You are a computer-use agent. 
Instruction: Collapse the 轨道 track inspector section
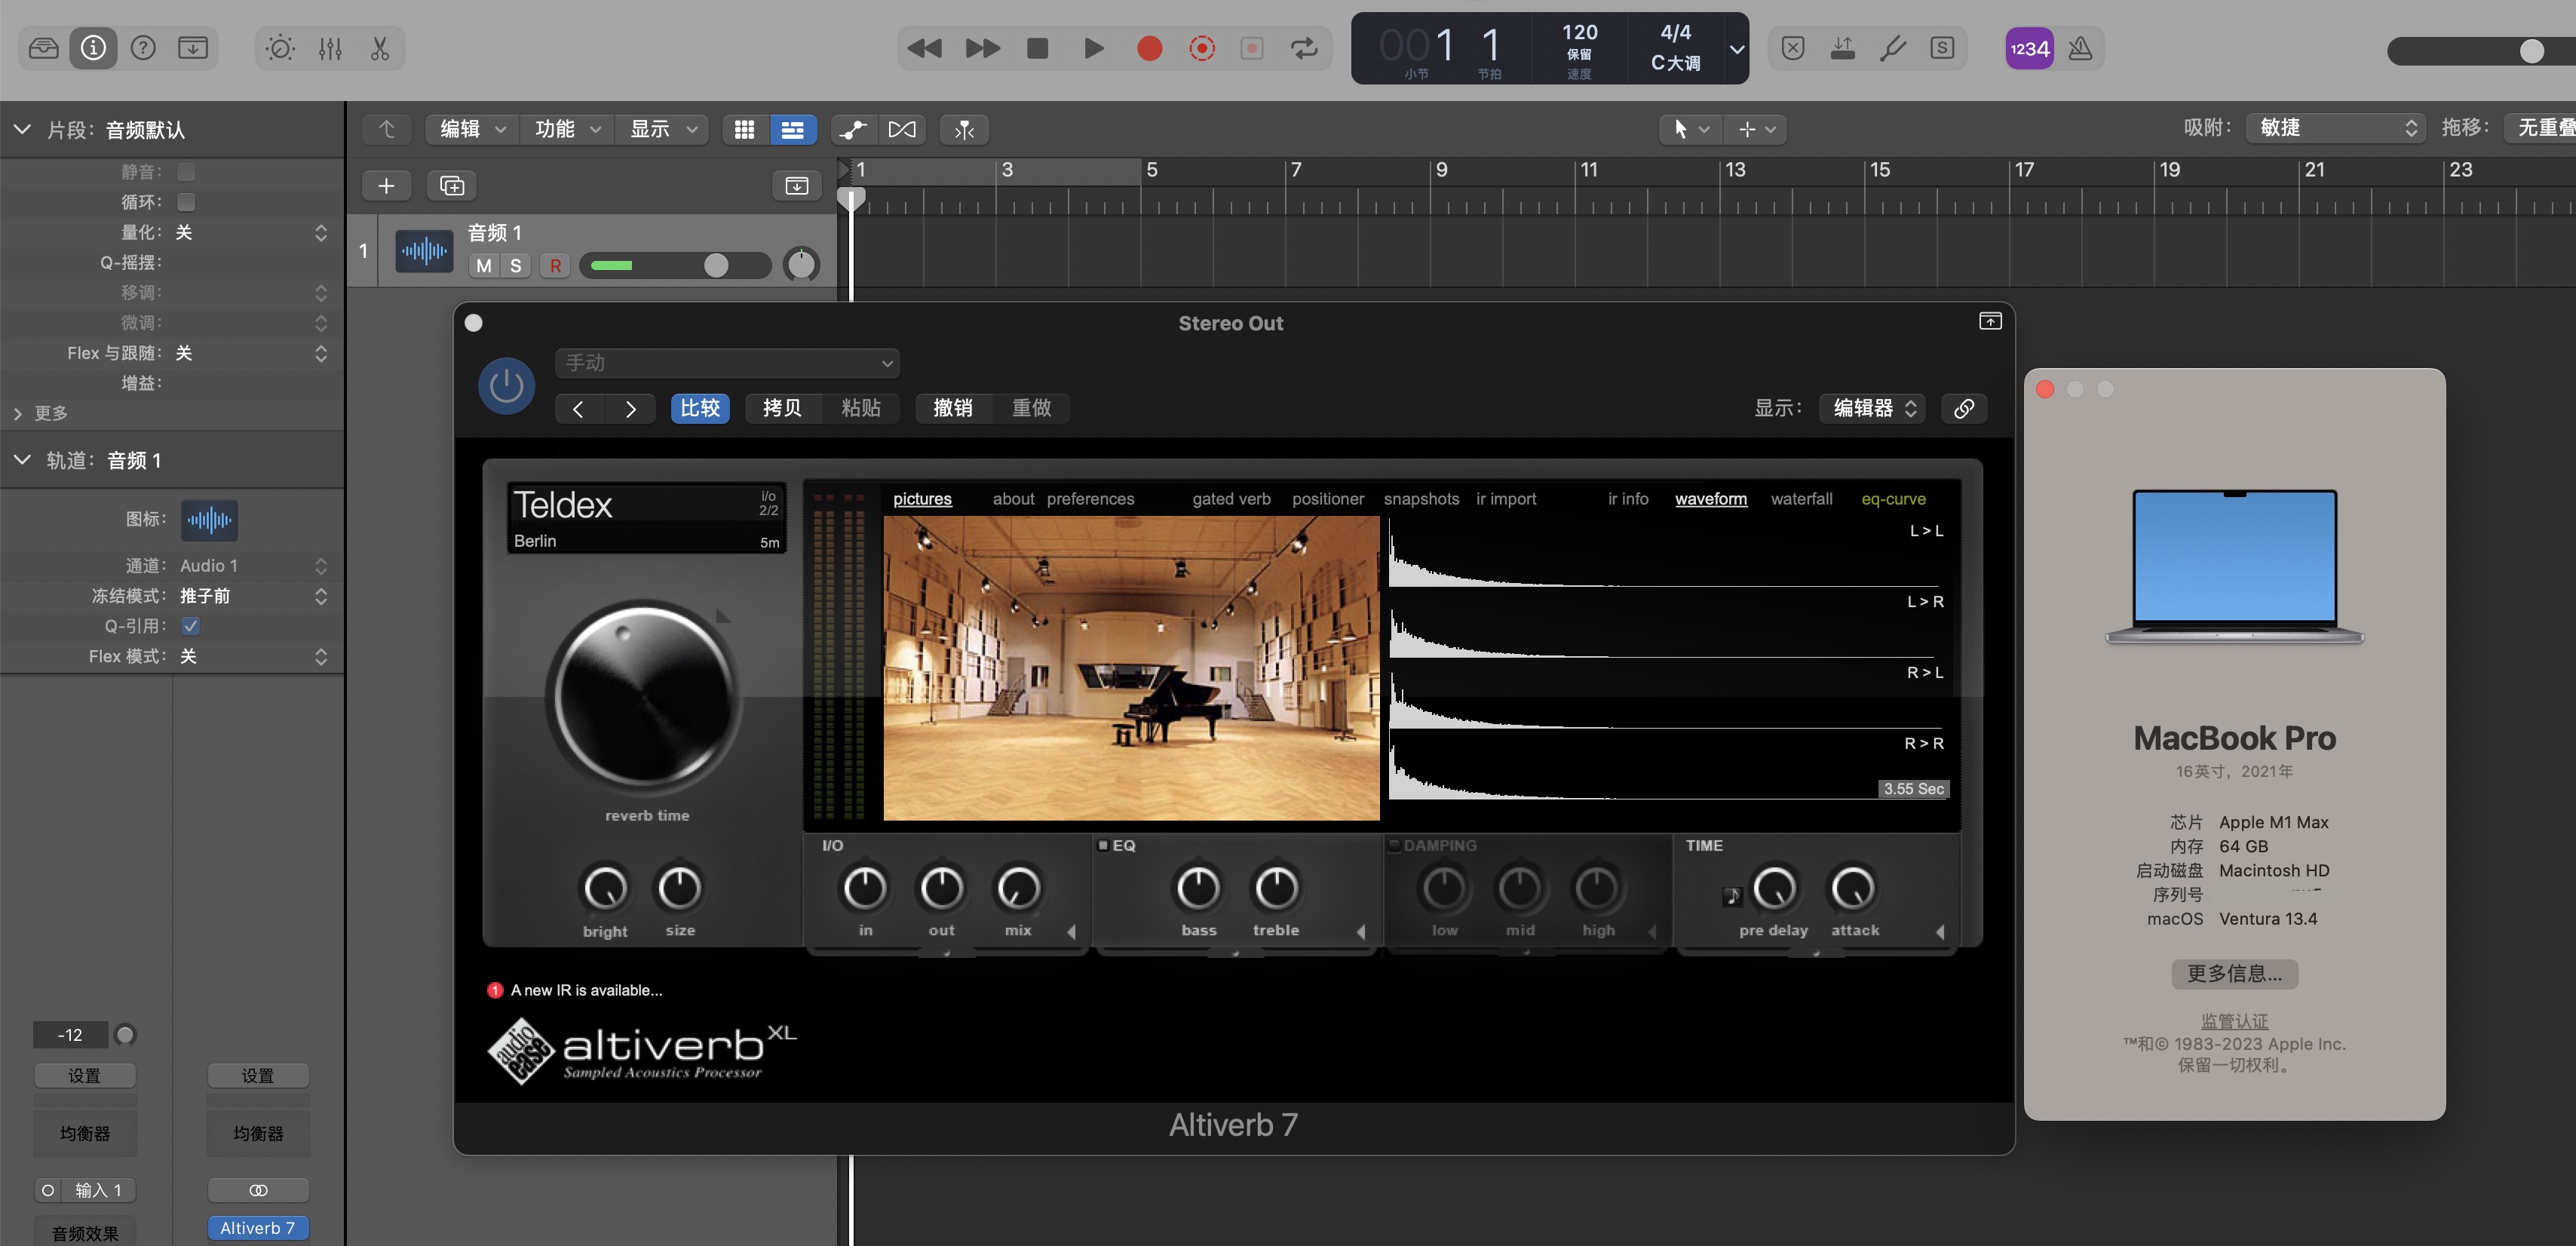(22, 460)
